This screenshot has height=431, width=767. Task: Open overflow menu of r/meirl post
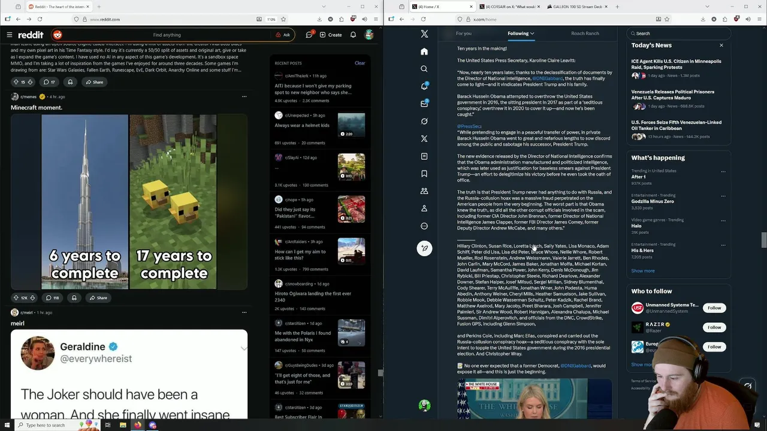244,312
